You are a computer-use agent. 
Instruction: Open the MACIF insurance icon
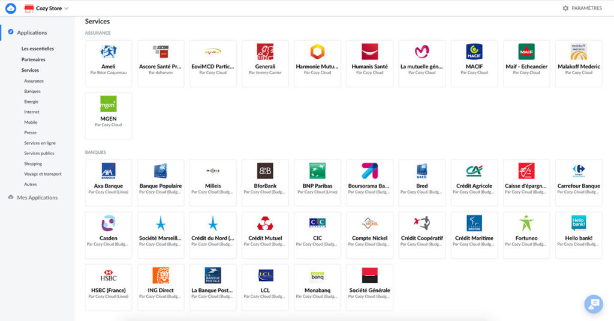pos(474,52)
